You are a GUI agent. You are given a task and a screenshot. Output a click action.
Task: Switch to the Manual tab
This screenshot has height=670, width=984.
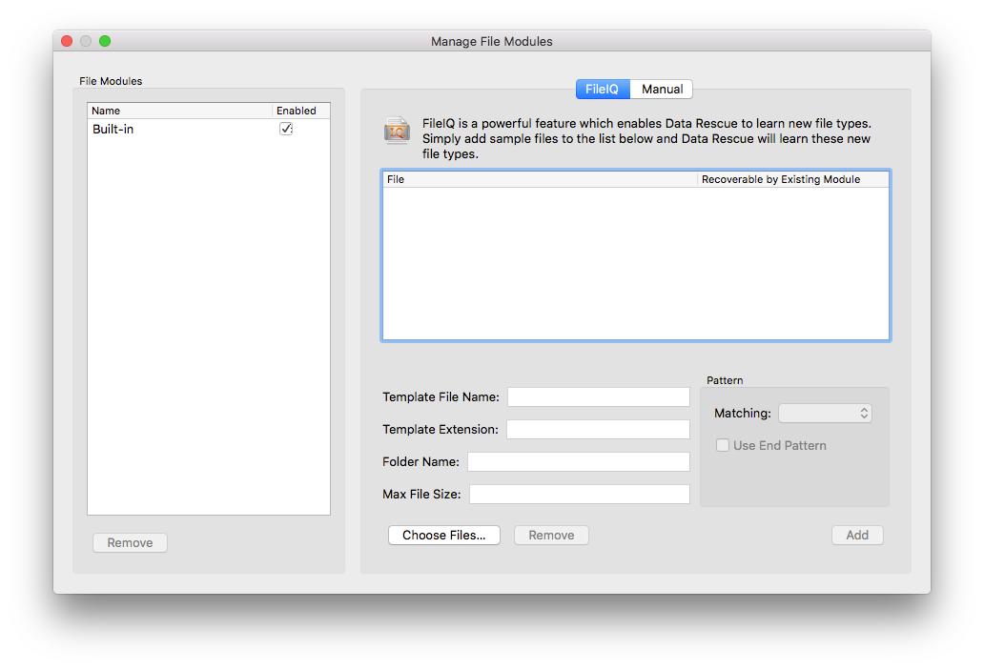[662, 89]
